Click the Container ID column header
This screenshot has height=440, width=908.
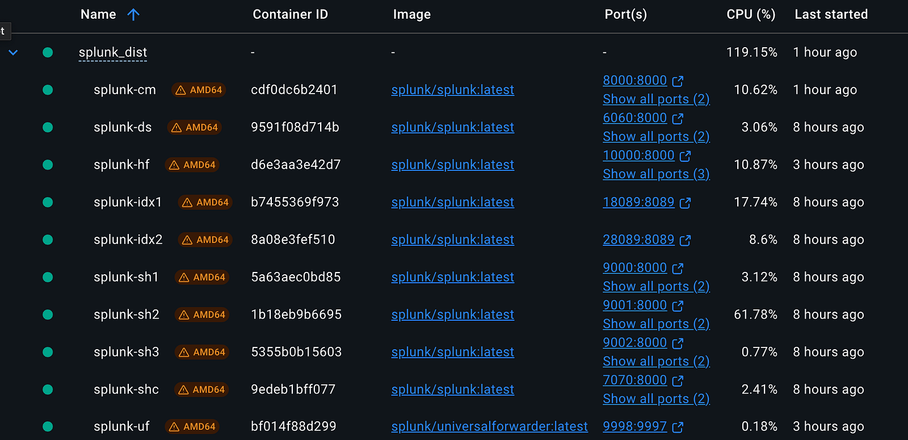(290, 15)
